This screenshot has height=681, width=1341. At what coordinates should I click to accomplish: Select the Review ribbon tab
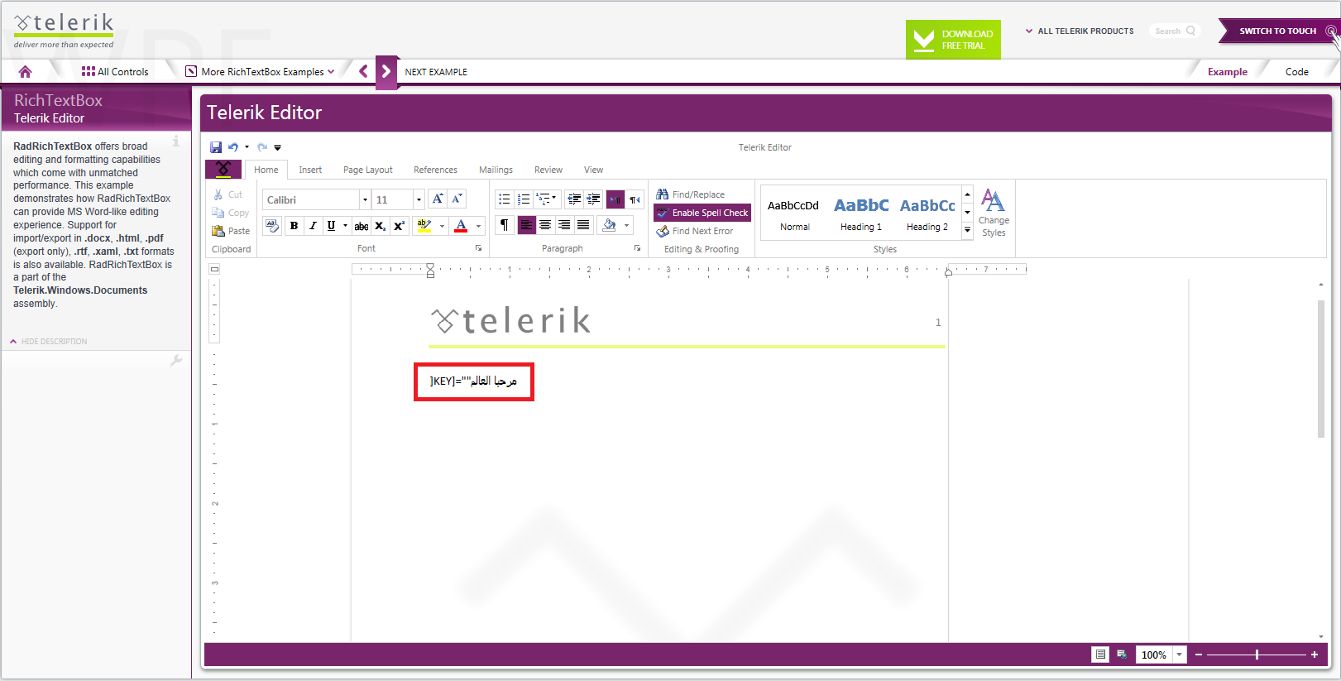tap(548, 170)
